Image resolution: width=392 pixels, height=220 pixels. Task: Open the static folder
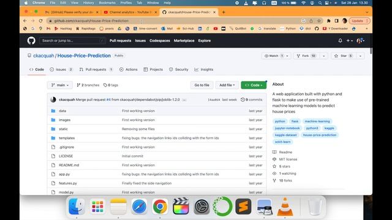tap(63, 129)
